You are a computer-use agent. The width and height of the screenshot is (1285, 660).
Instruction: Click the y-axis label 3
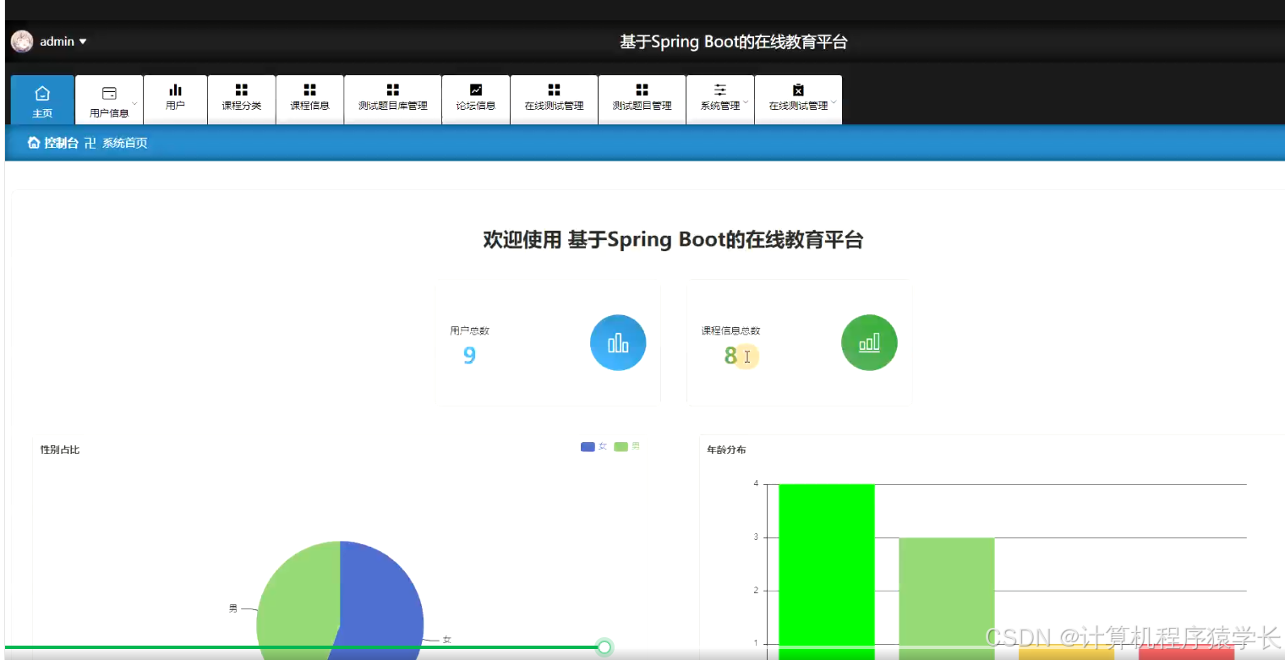point(756,537)
